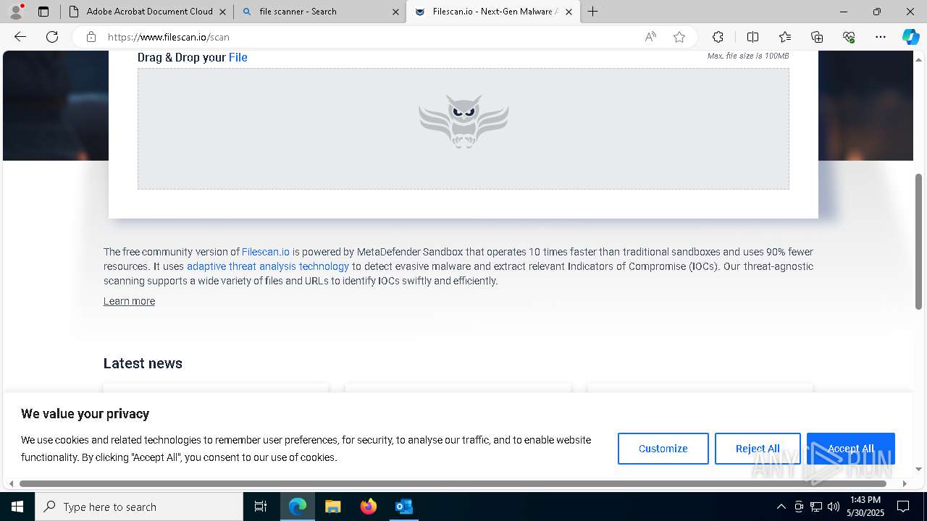Screen dimensions: 927x521
Task: Click Accept All cookies
Action: pos(850,449)
